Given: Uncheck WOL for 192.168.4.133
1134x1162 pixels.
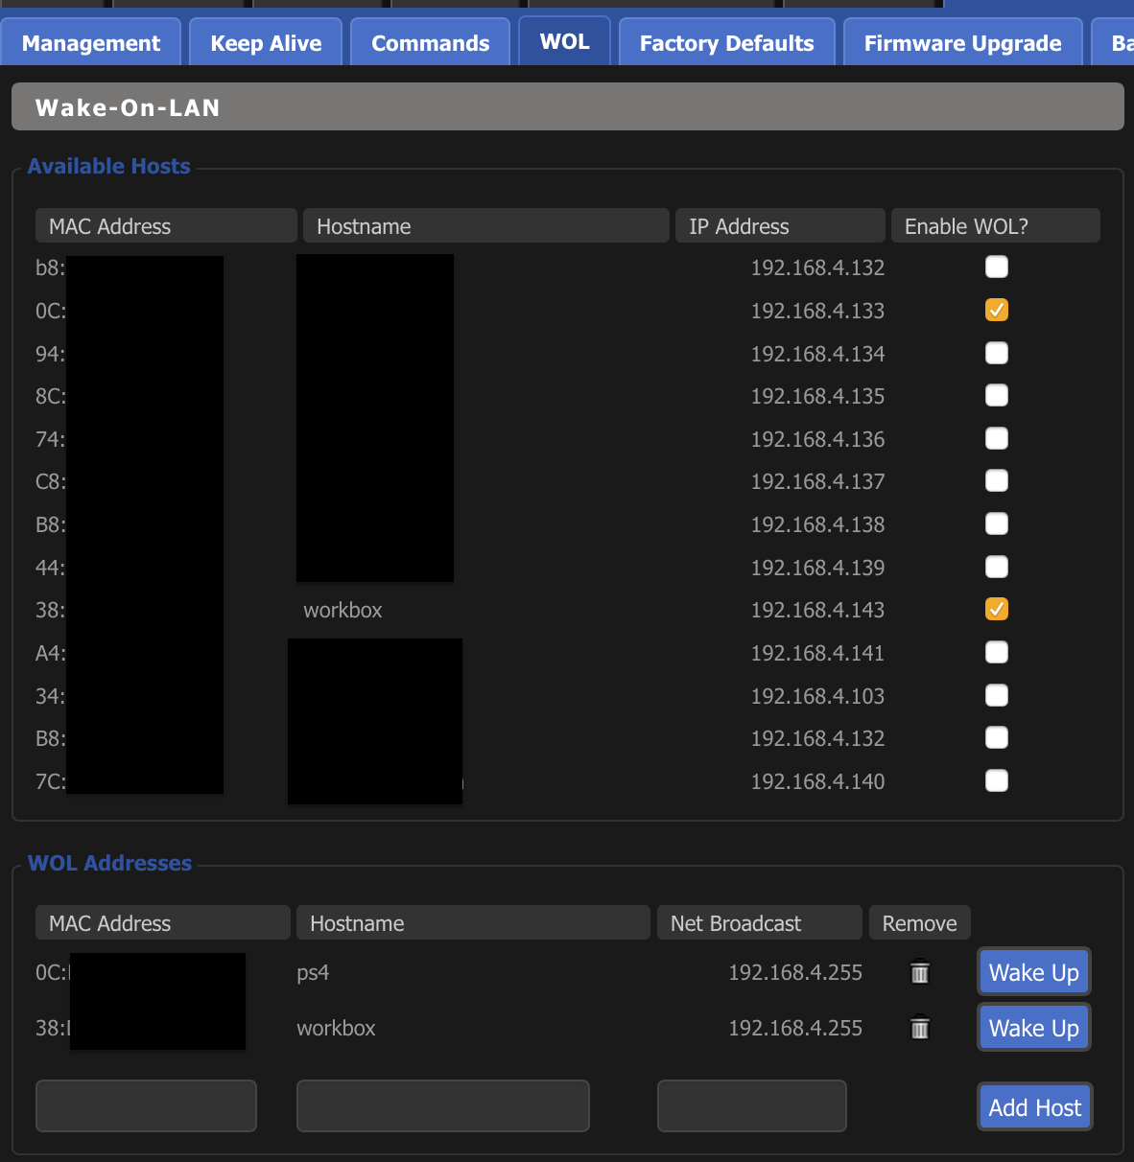Looking at the screenshot, I should tap(997, 311).
